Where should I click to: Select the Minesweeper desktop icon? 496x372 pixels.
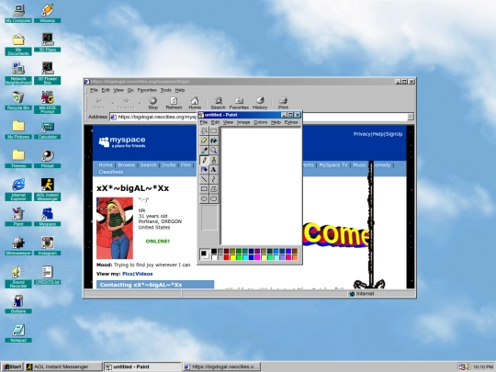(x=18, y=246)
